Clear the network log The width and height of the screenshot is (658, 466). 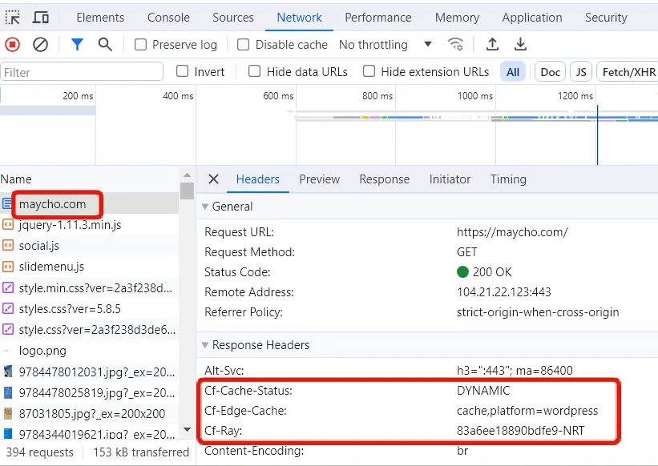point(40,45)
